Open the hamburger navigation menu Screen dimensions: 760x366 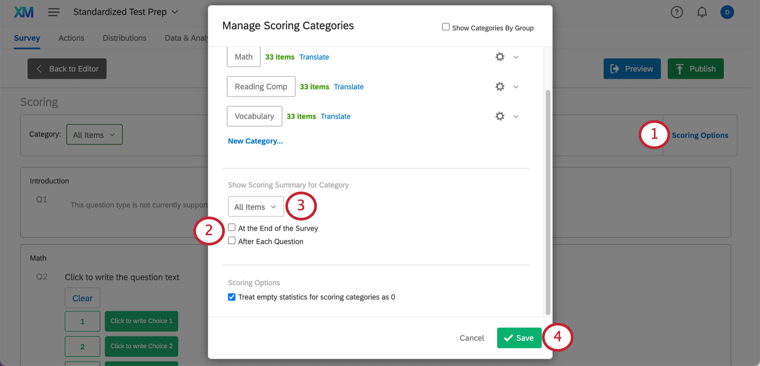[54, 12]
